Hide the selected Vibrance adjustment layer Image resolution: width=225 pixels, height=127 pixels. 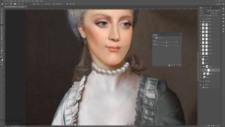200,70
